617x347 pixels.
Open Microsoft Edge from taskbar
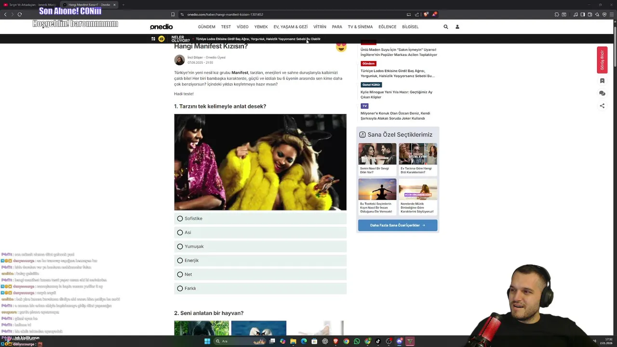click(304, 341)
